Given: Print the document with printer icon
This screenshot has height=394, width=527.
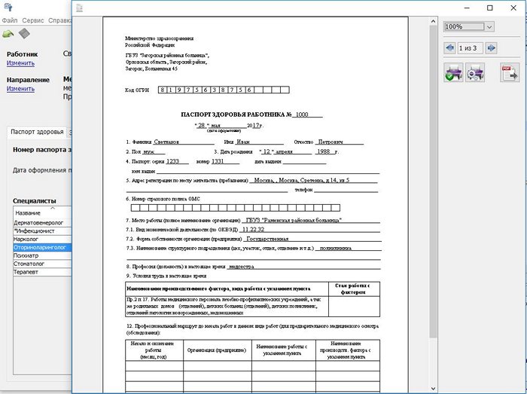Looking at the screenshot, I should tap(453, 72).
